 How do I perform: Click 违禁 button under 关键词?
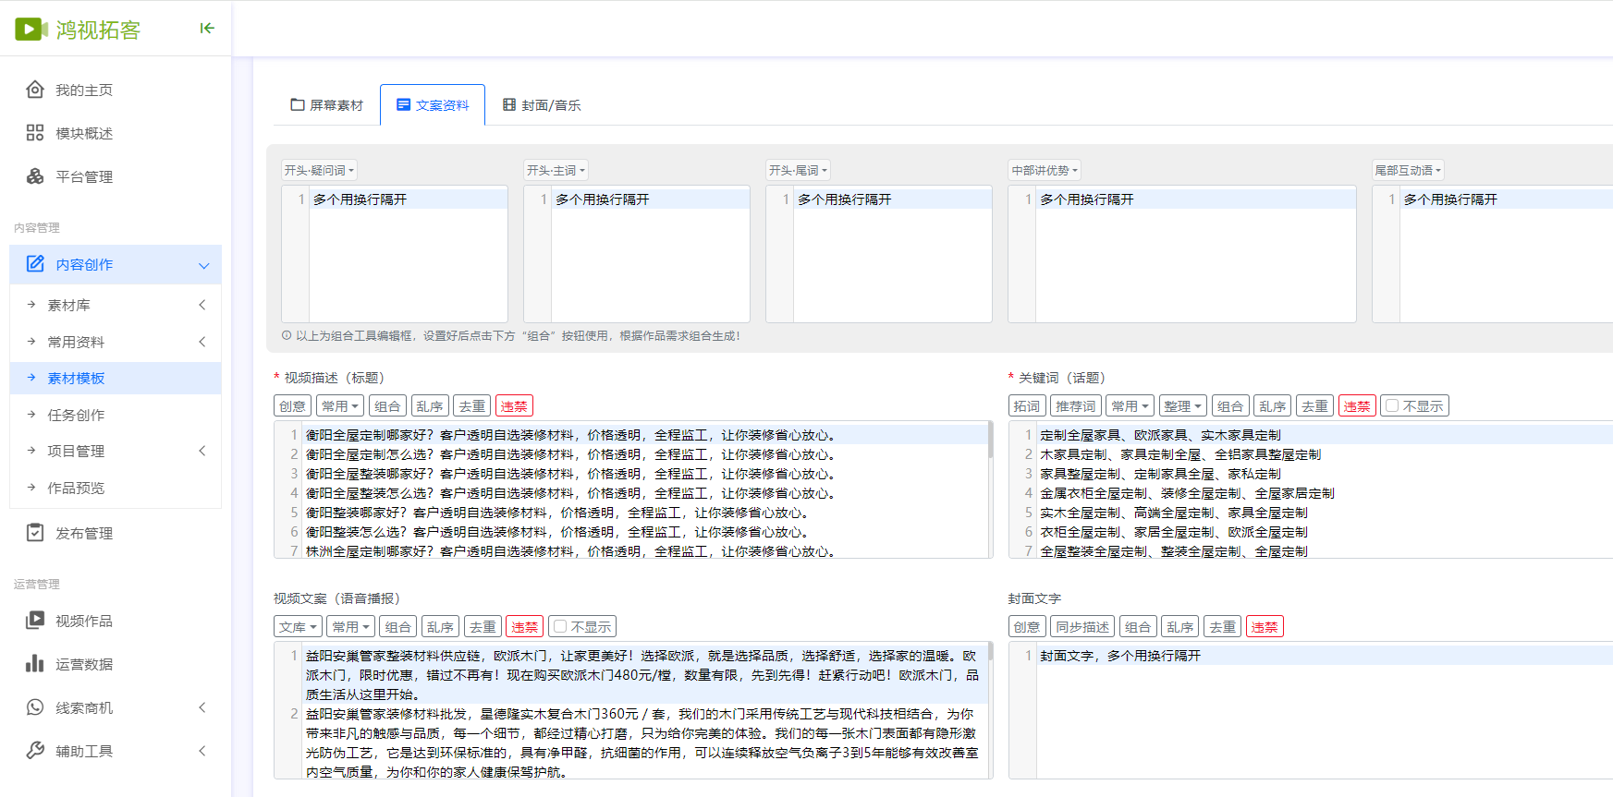(1357, 406)
